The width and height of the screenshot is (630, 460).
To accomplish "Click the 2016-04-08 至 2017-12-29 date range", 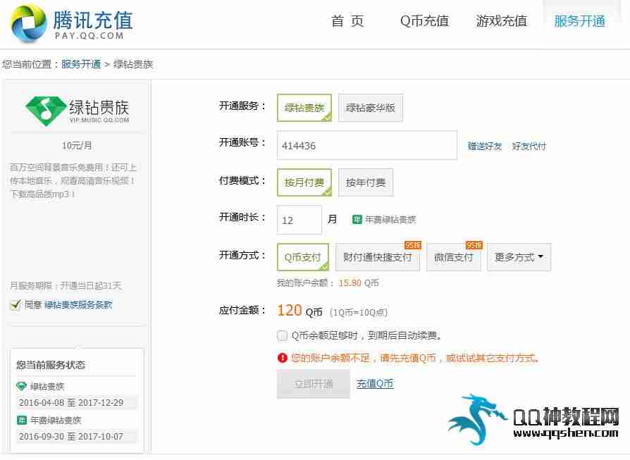I will pos(71,402).
